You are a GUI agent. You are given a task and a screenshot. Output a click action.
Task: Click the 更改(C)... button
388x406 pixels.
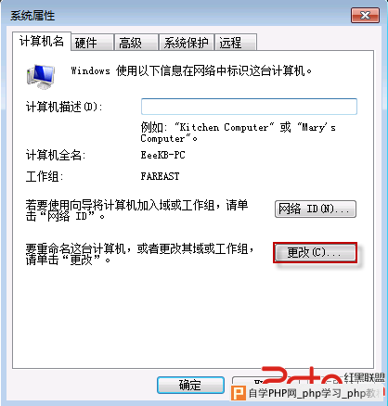tap(315, 253)
